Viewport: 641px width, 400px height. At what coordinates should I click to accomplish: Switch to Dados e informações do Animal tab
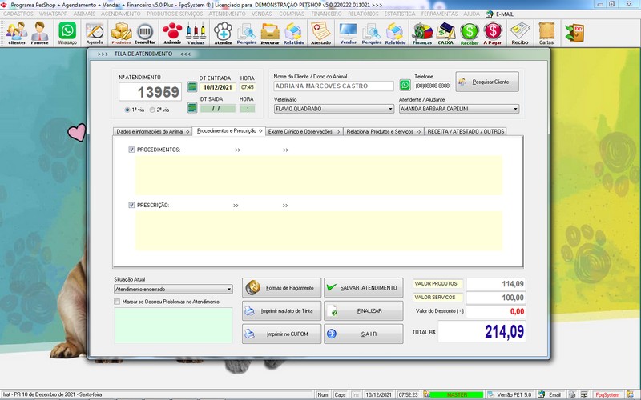152,131
